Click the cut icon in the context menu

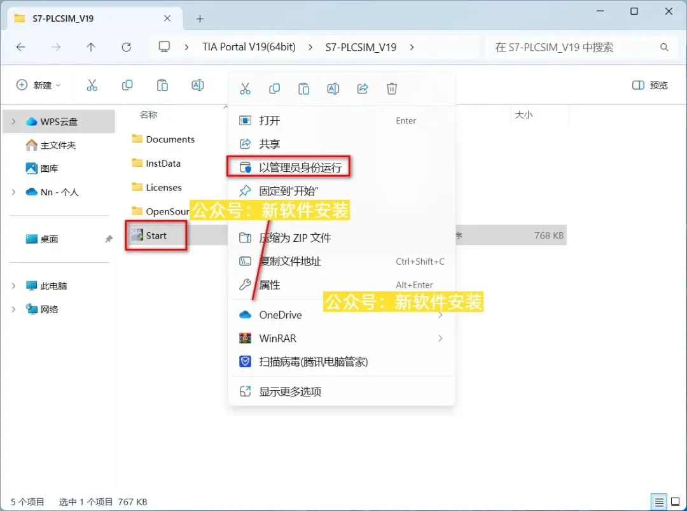(245, 89)
